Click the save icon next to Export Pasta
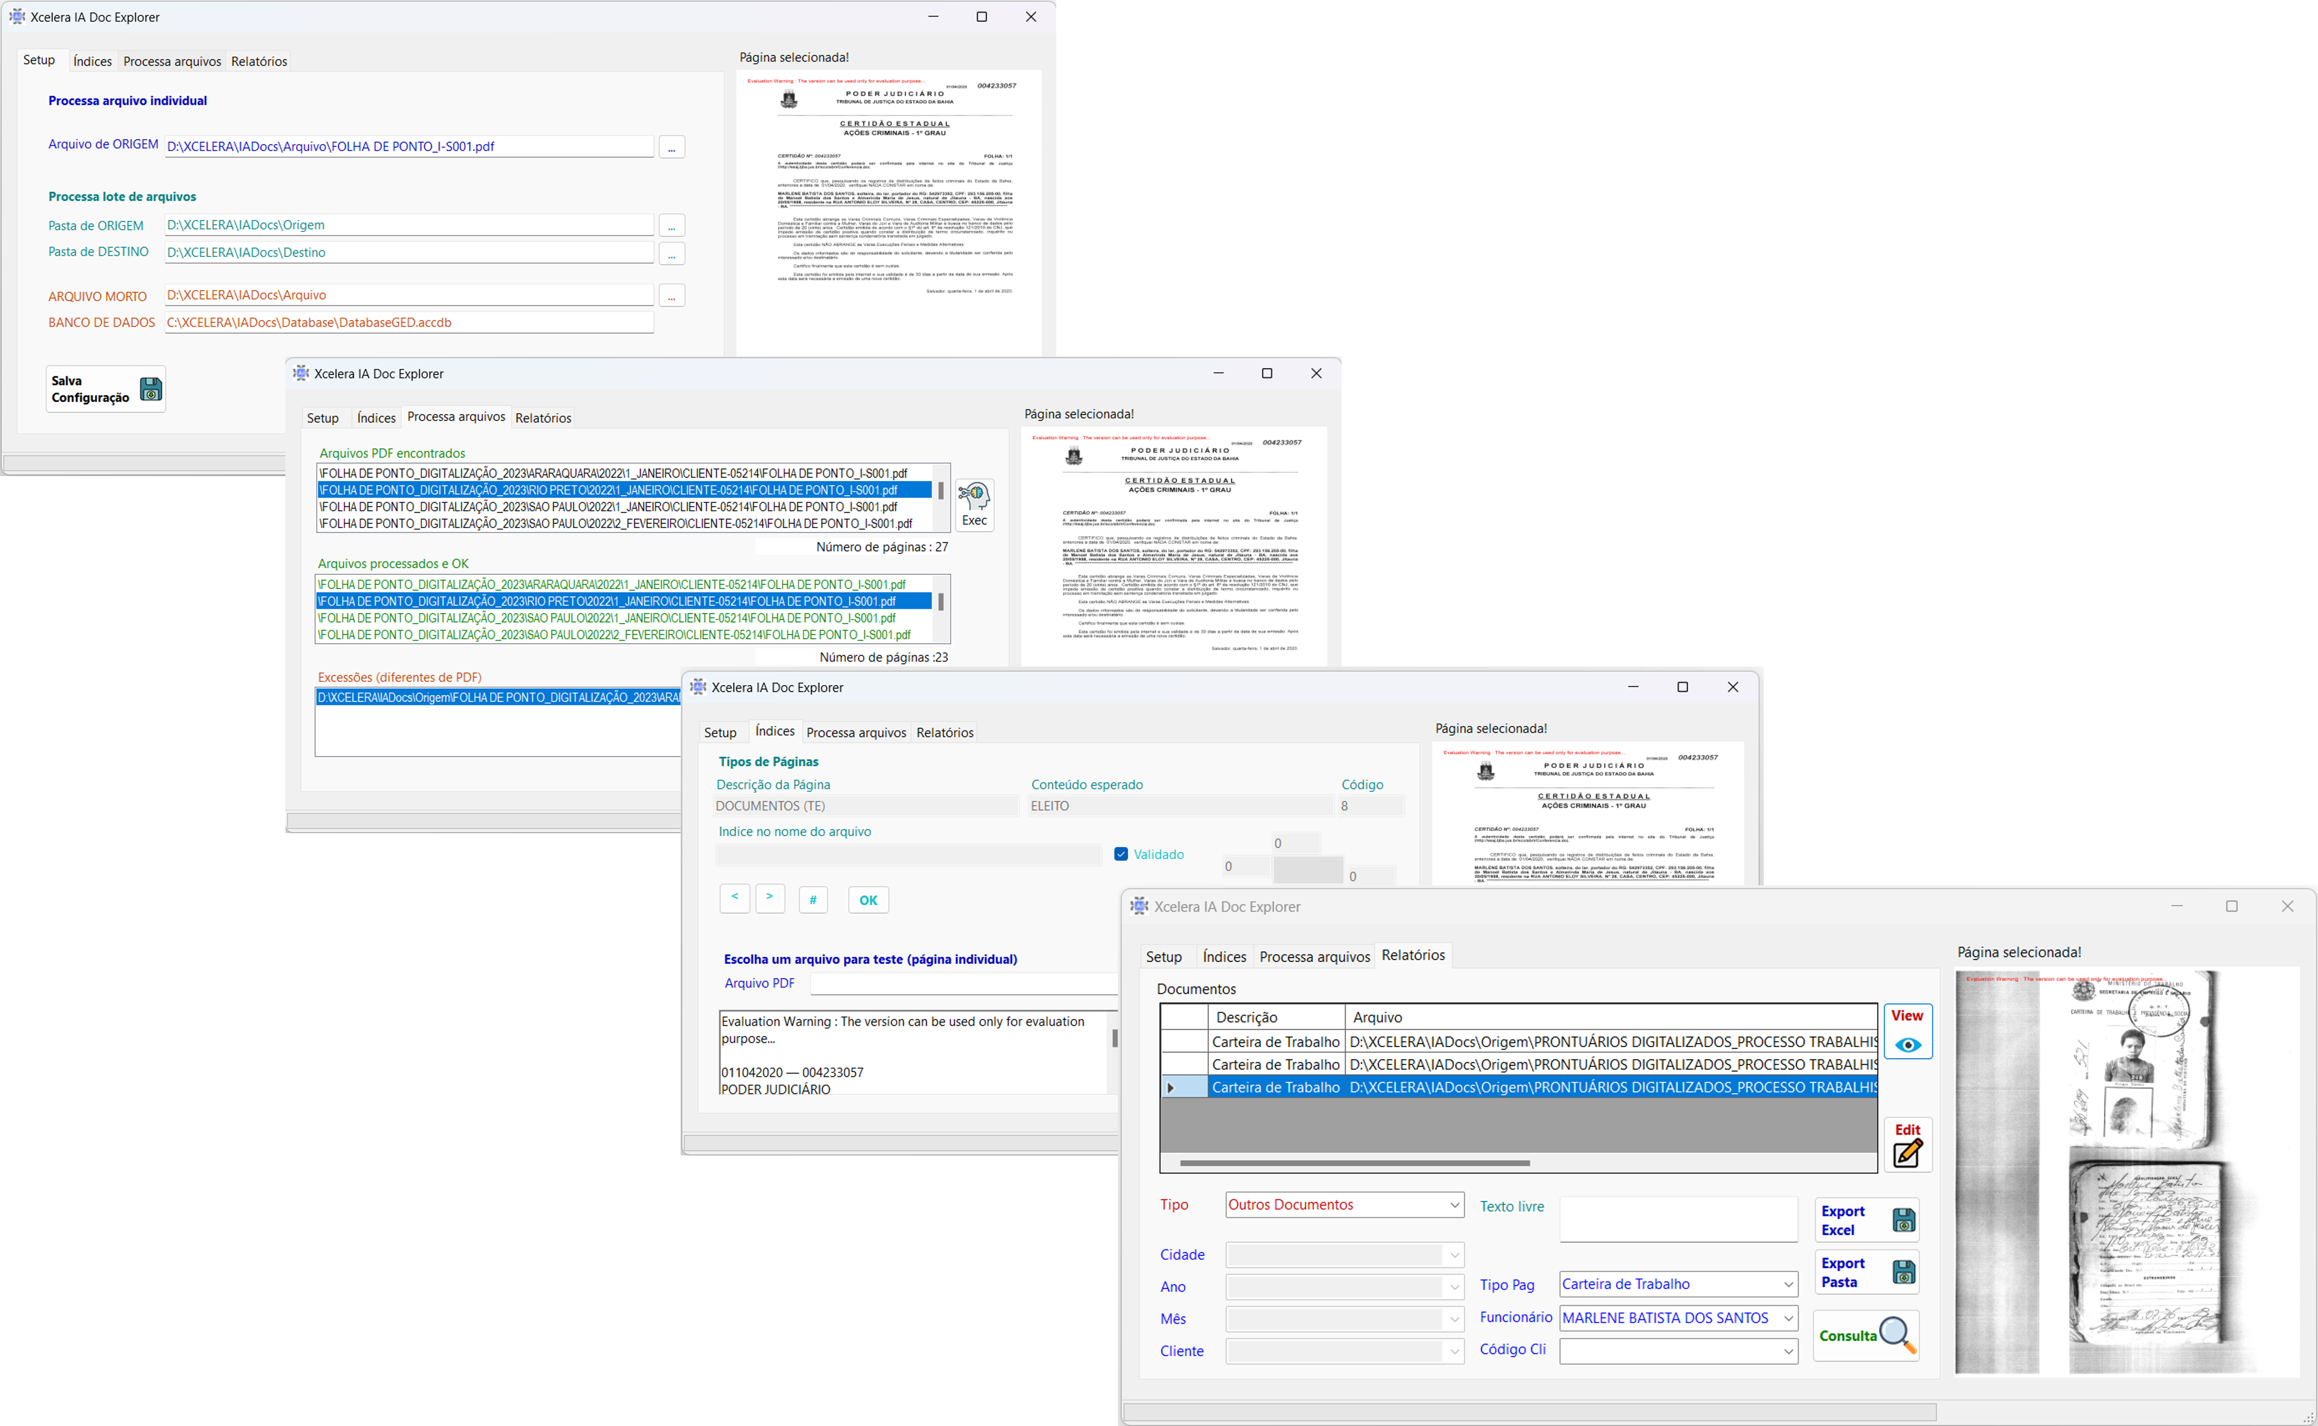The width and height of the screenshot is (2318, 1426). pyautogui.click(x=1905, y=1271)
